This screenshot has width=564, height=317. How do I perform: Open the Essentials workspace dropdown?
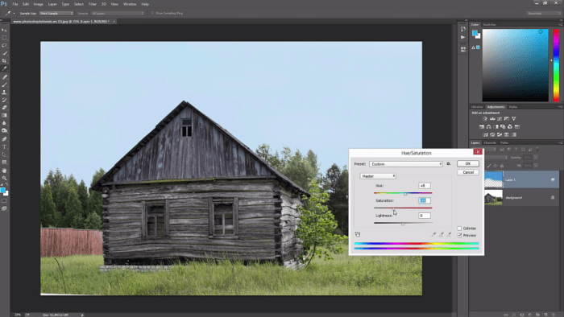tap(544, 14)
